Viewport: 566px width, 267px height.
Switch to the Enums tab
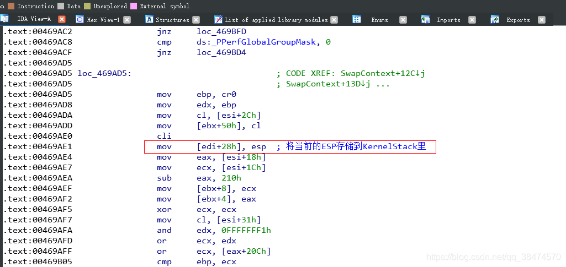click(x=380, y=20)
